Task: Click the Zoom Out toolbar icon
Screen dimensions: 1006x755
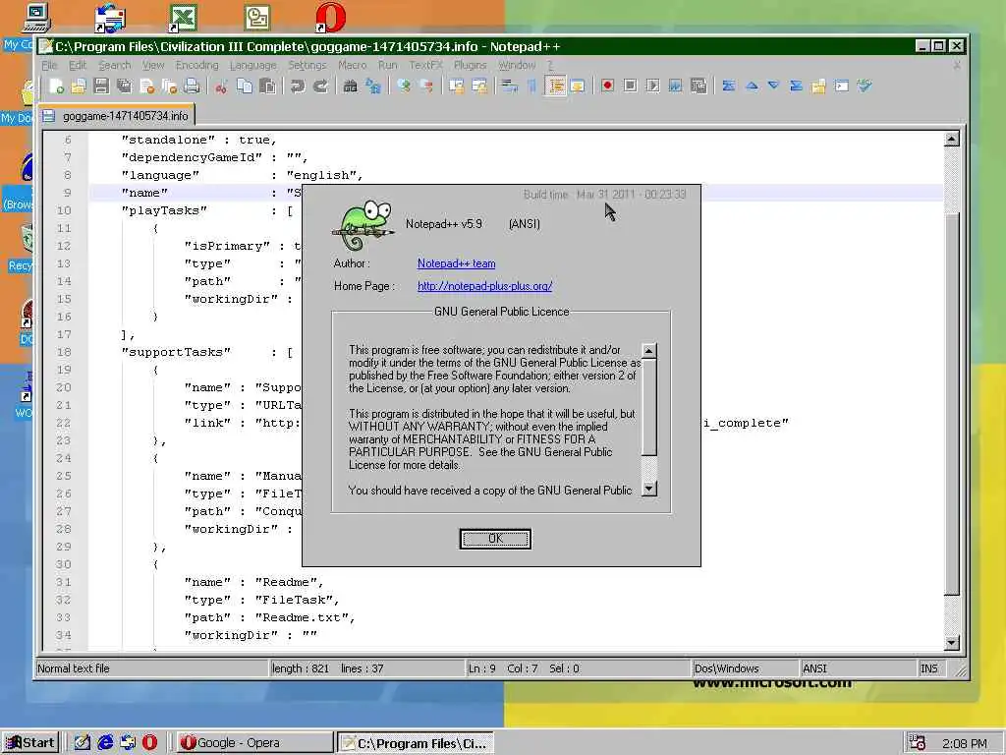Action: (x=426, y=87)
